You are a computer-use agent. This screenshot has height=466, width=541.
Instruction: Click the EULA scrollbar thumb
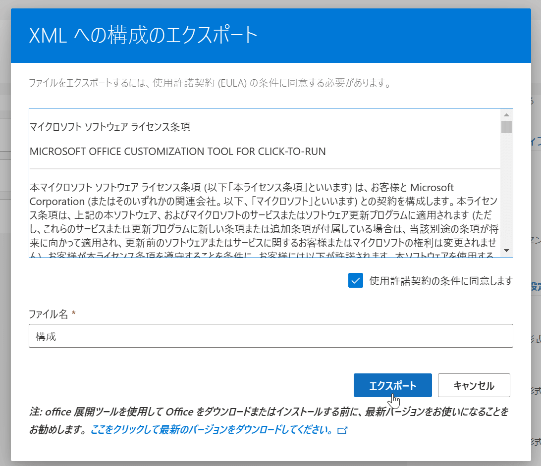[506, 127]
